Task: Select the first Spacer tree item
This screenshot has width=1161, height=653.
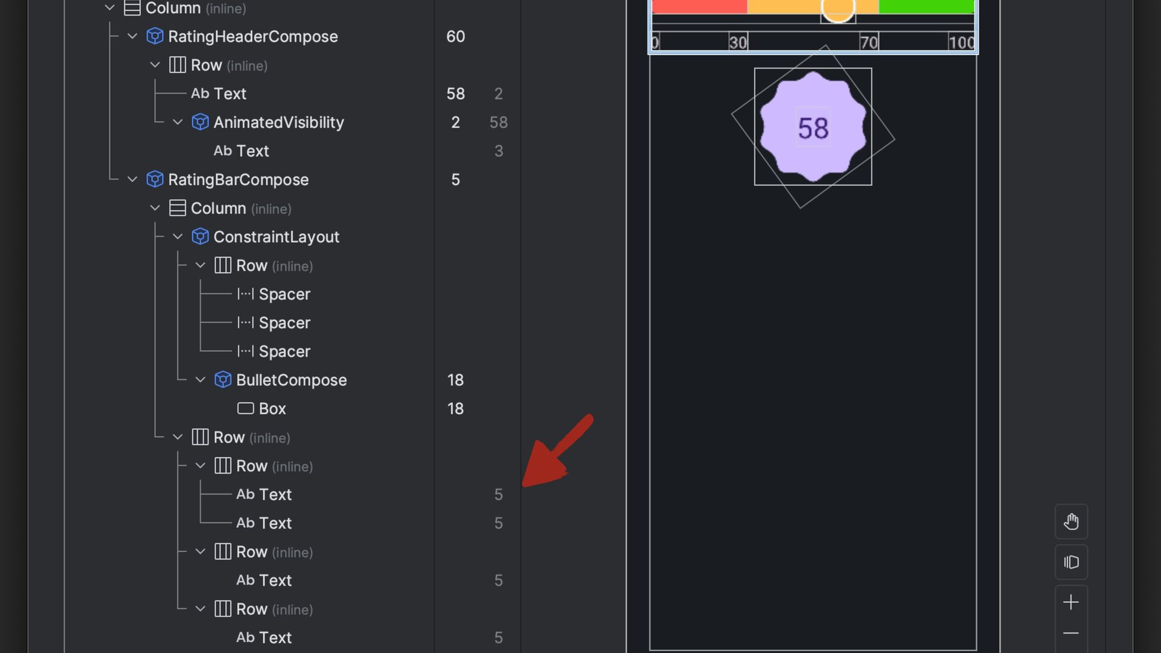Action: coord(284,294)
